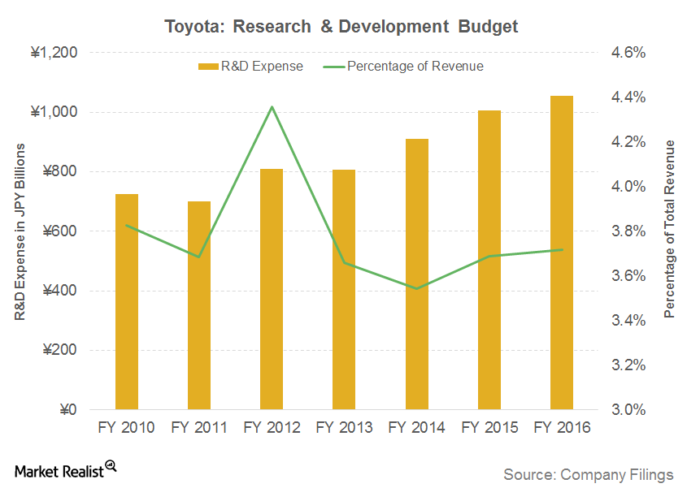Click the "FY 2012" axis label
The height and width of the screenshot is (488, 687).
[272, 427]
